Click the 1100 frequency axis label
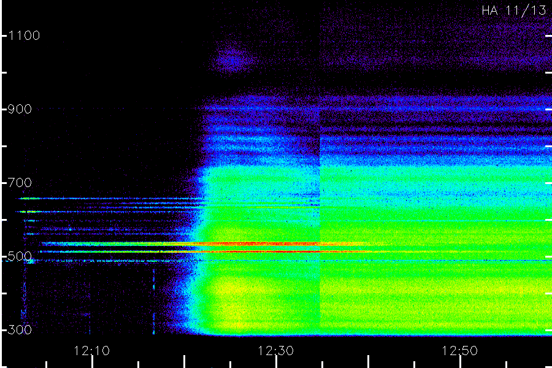This screenshot has height=368, width=552. [x=24, y=36]
